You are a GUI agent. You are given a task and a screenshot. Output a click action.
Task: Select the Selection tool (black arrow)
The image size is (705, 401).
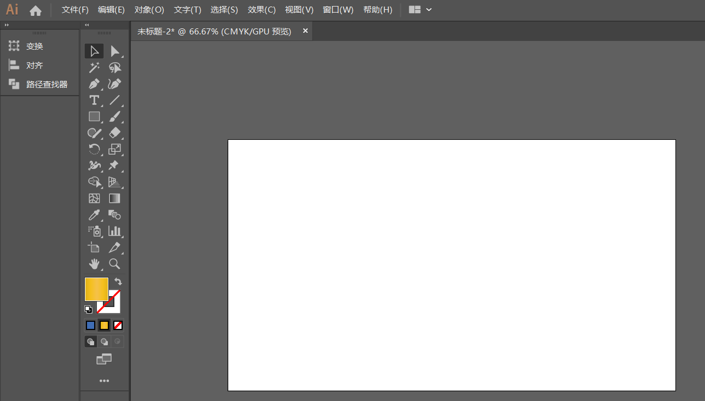coord(94,51)
